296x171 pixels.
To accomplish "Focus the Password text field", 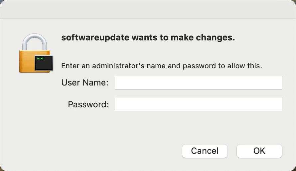I will 199,104.
